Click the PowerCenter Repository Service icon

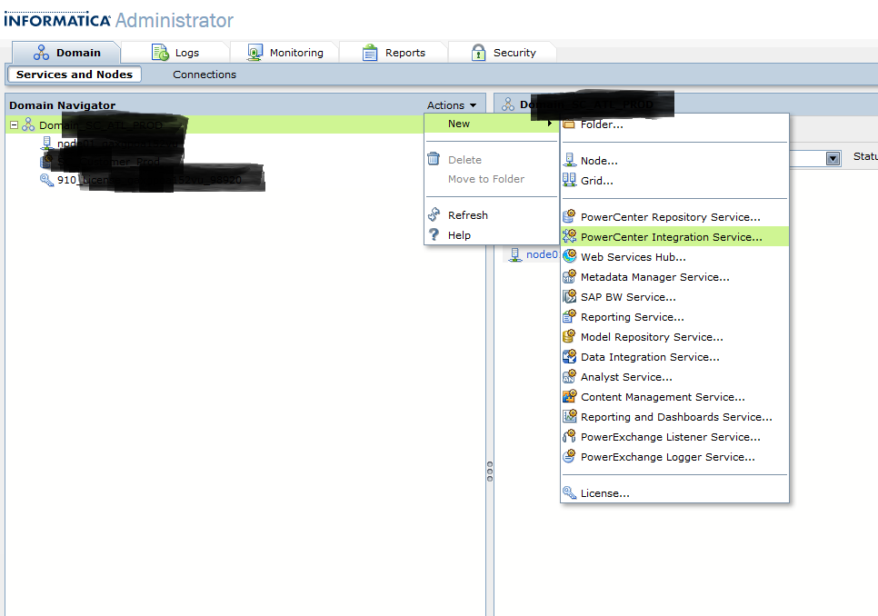tap(570, 217)
